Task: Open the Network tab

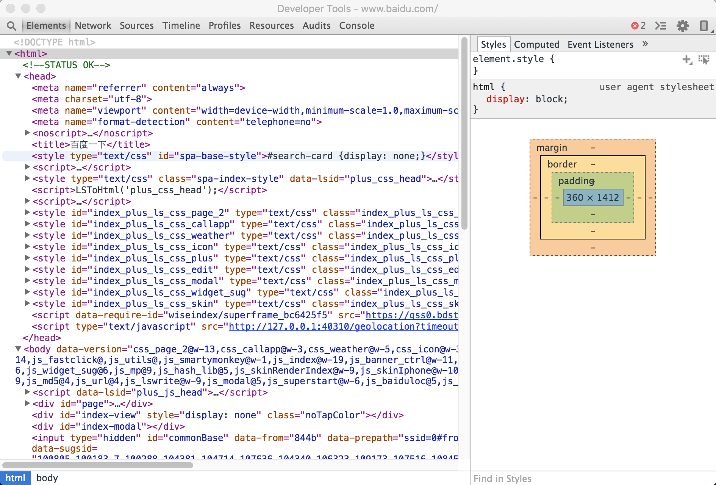Action: [x=93, y=25]
